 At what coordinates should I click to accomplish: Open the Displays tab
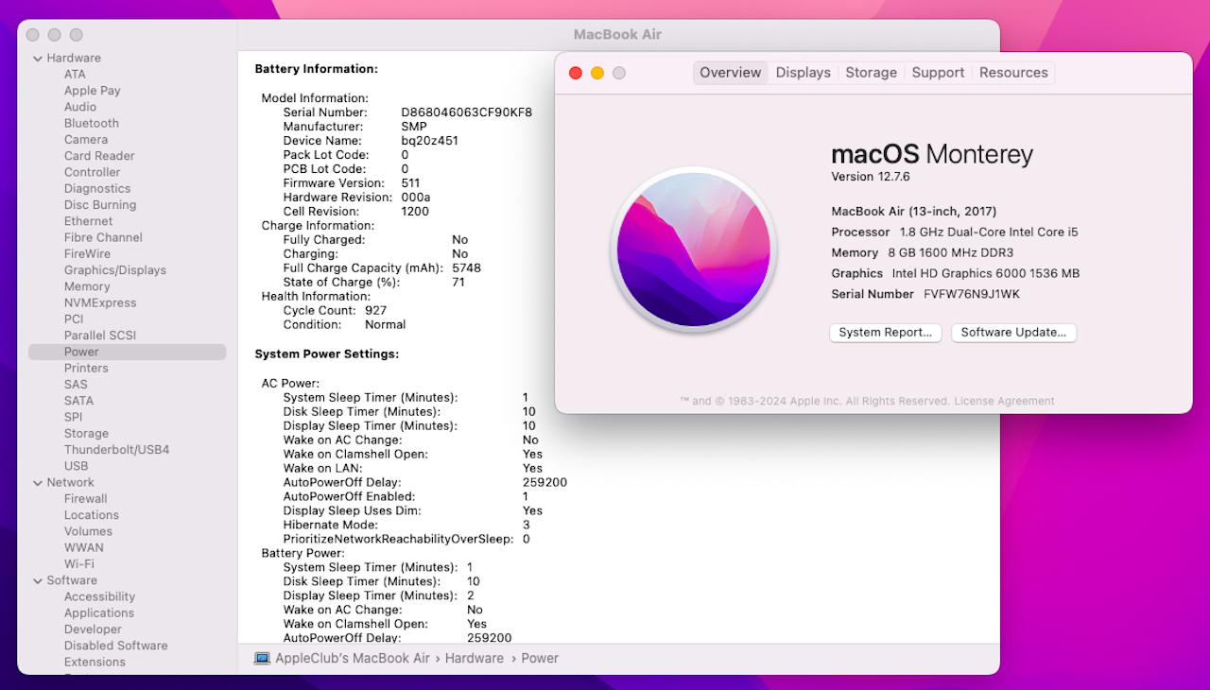pos(804,73)
